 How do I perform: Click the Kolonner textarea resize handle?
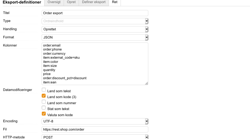146,83
